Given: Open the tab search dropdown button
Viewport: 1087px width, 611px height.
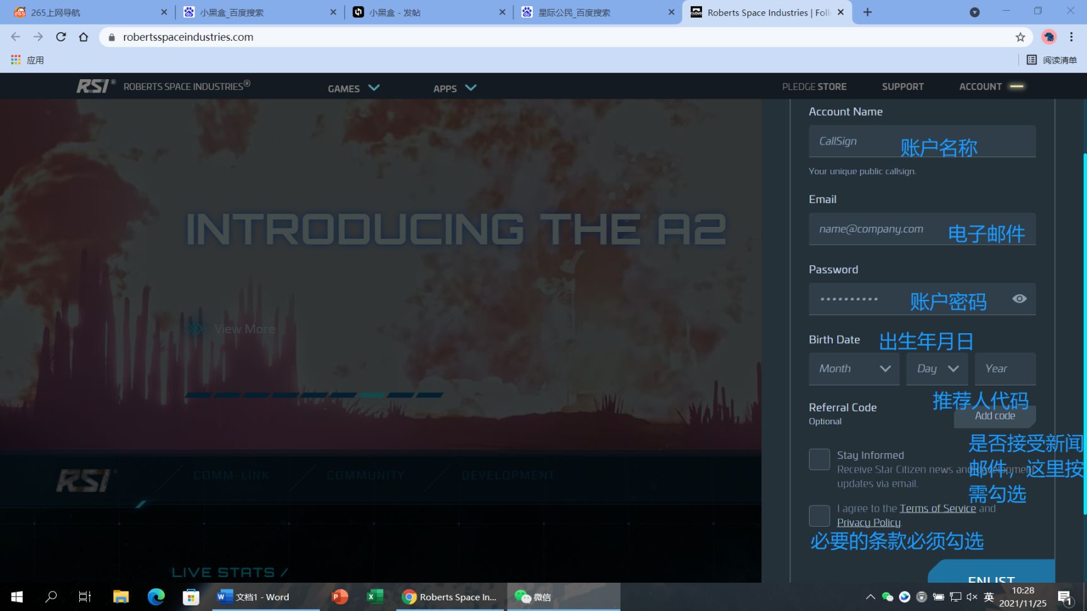Looking at the screenshot, I should coord(974,12).
